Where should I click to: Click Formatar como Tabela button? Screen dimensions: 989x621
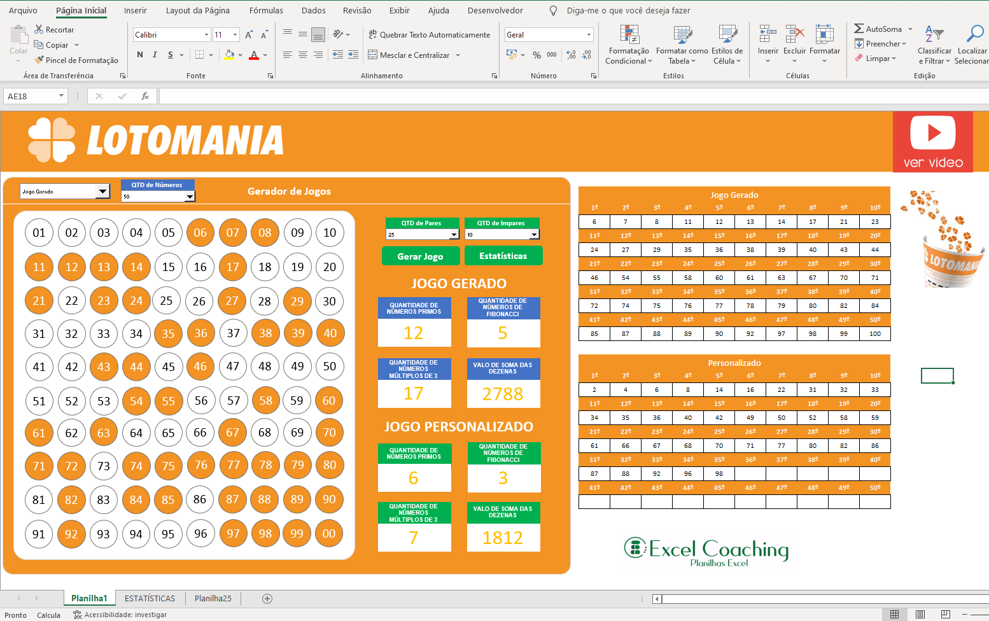click(682, 45)
